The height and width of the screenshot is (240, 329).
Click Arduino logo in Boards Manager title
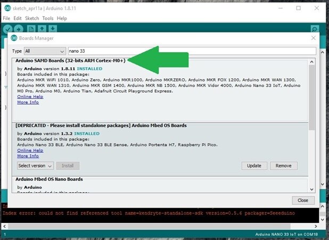[14, 38]
